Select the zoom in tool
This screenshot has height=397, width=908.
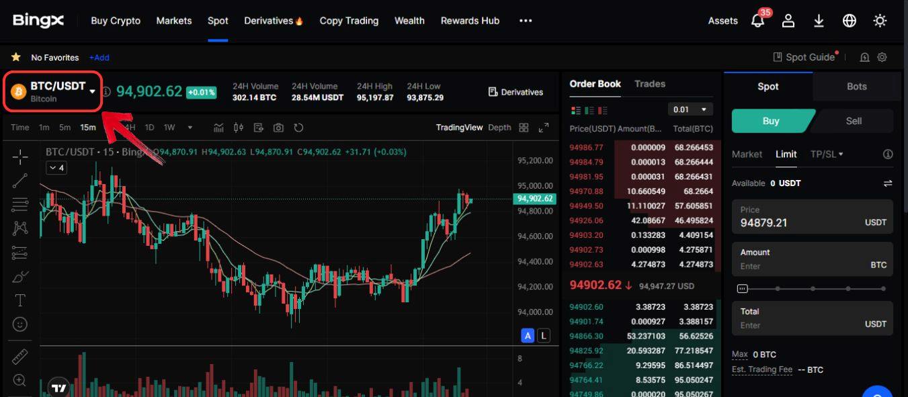(x=20, y=380)
